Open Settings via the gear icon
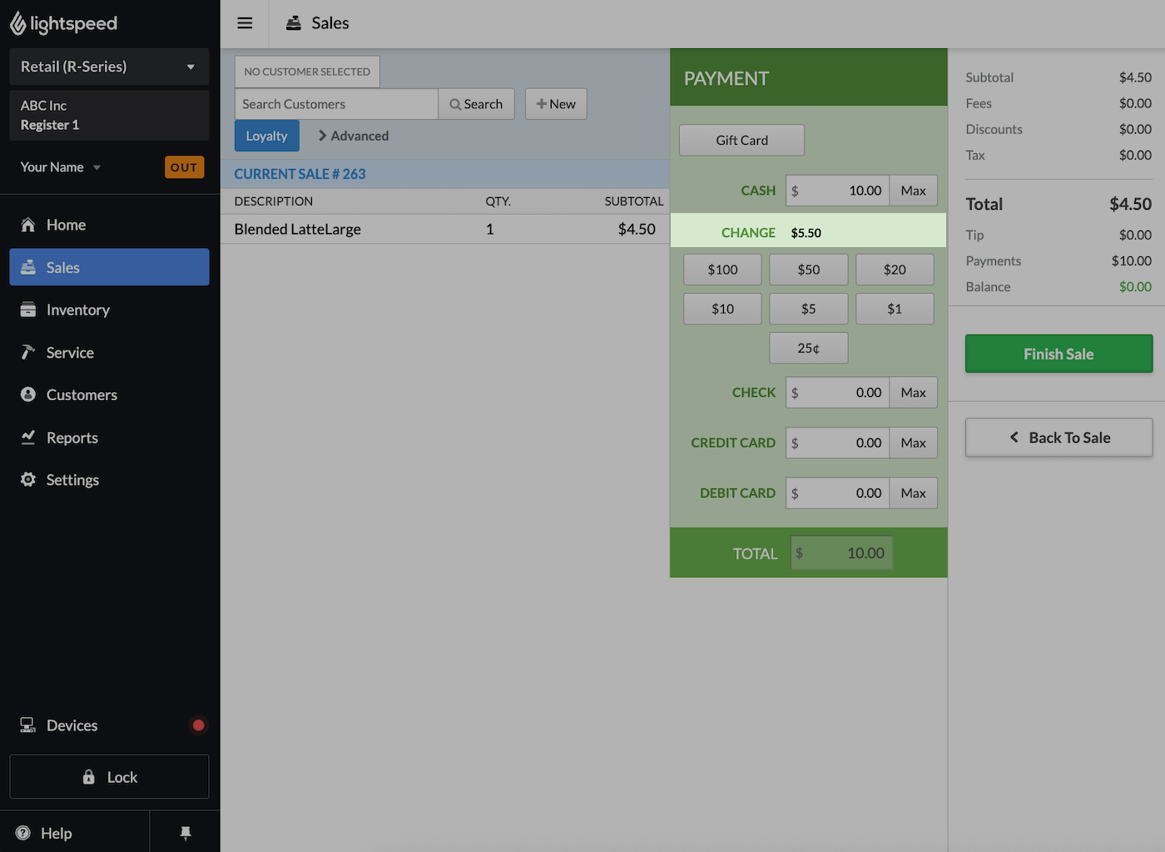This screenshot has width=1165, height=852. [28, 480]
